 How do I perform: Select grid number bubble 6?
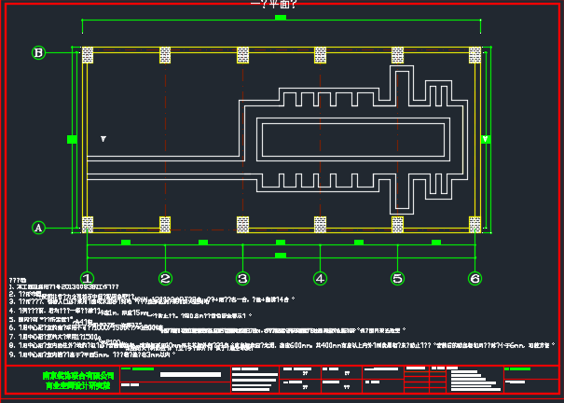click(x=475, y=278)
